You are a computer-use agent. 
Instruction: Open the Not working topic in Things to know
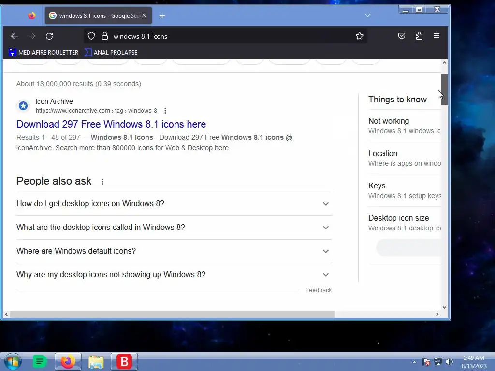click(405, 126)
